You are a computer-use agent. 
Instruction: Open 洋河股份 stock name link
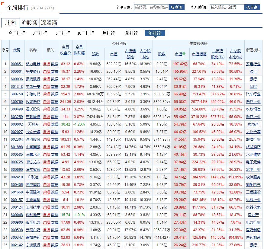pyautogui.click(x=33, y=139)
